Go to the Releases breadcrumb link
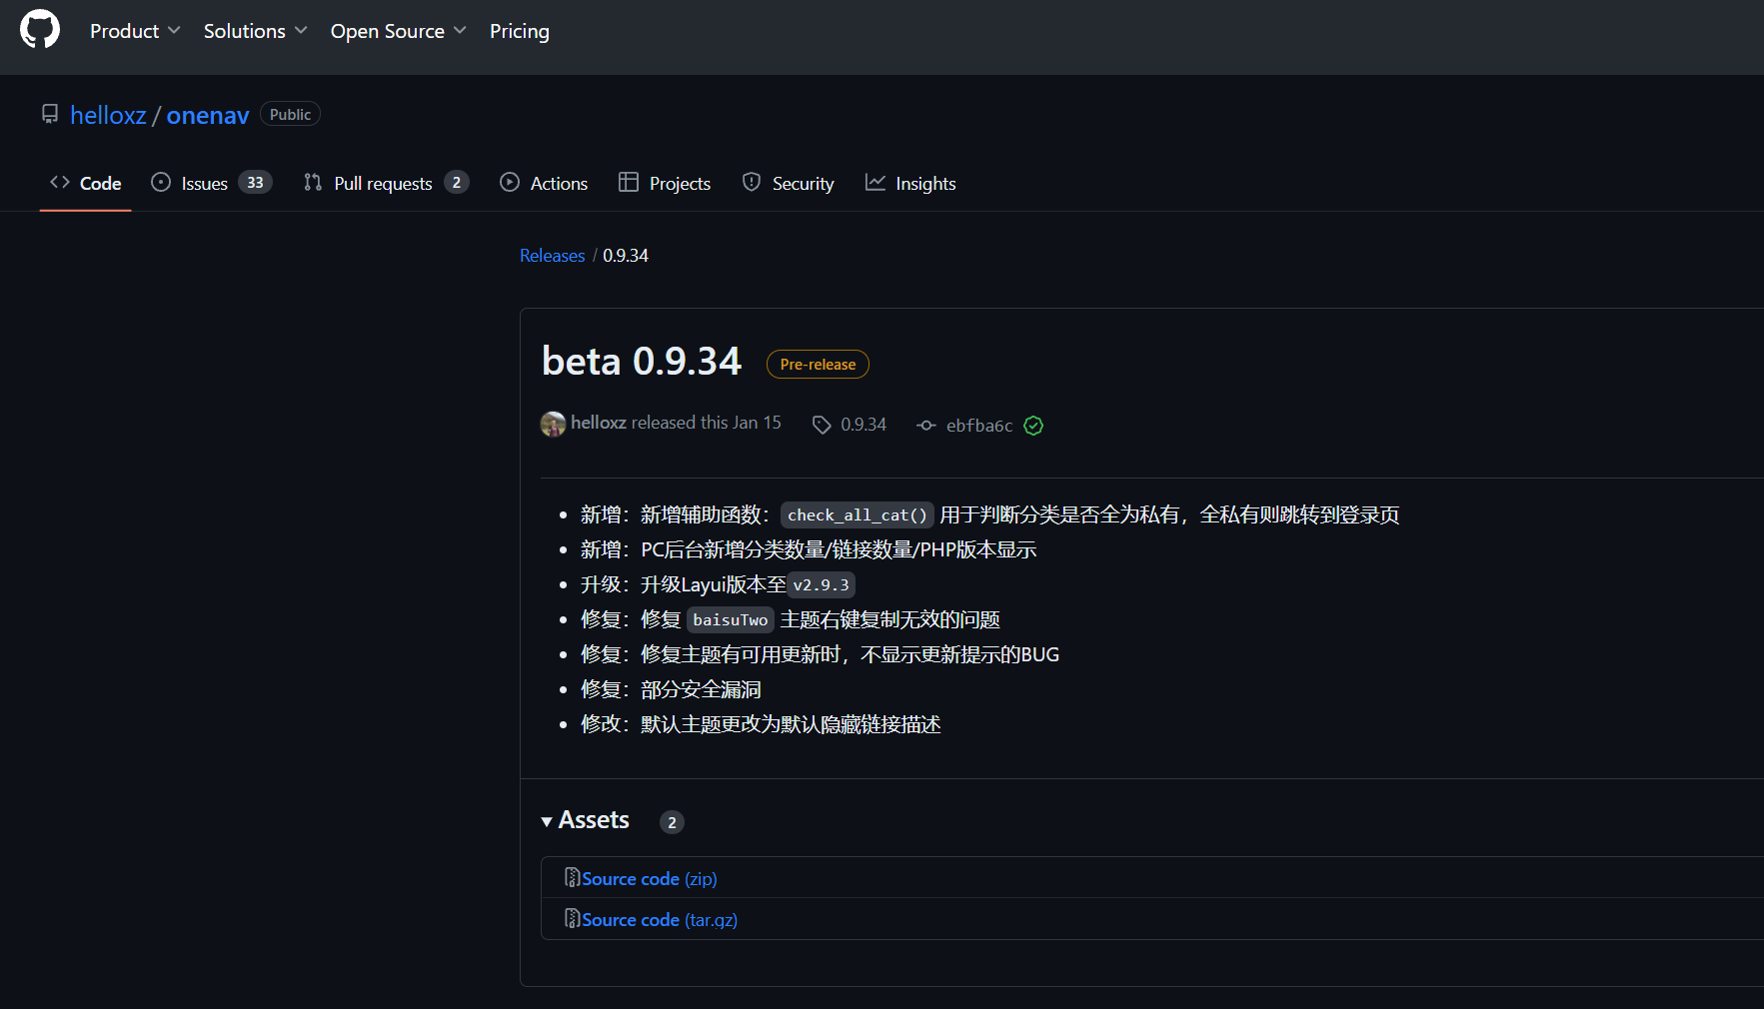 click(553, 256)
